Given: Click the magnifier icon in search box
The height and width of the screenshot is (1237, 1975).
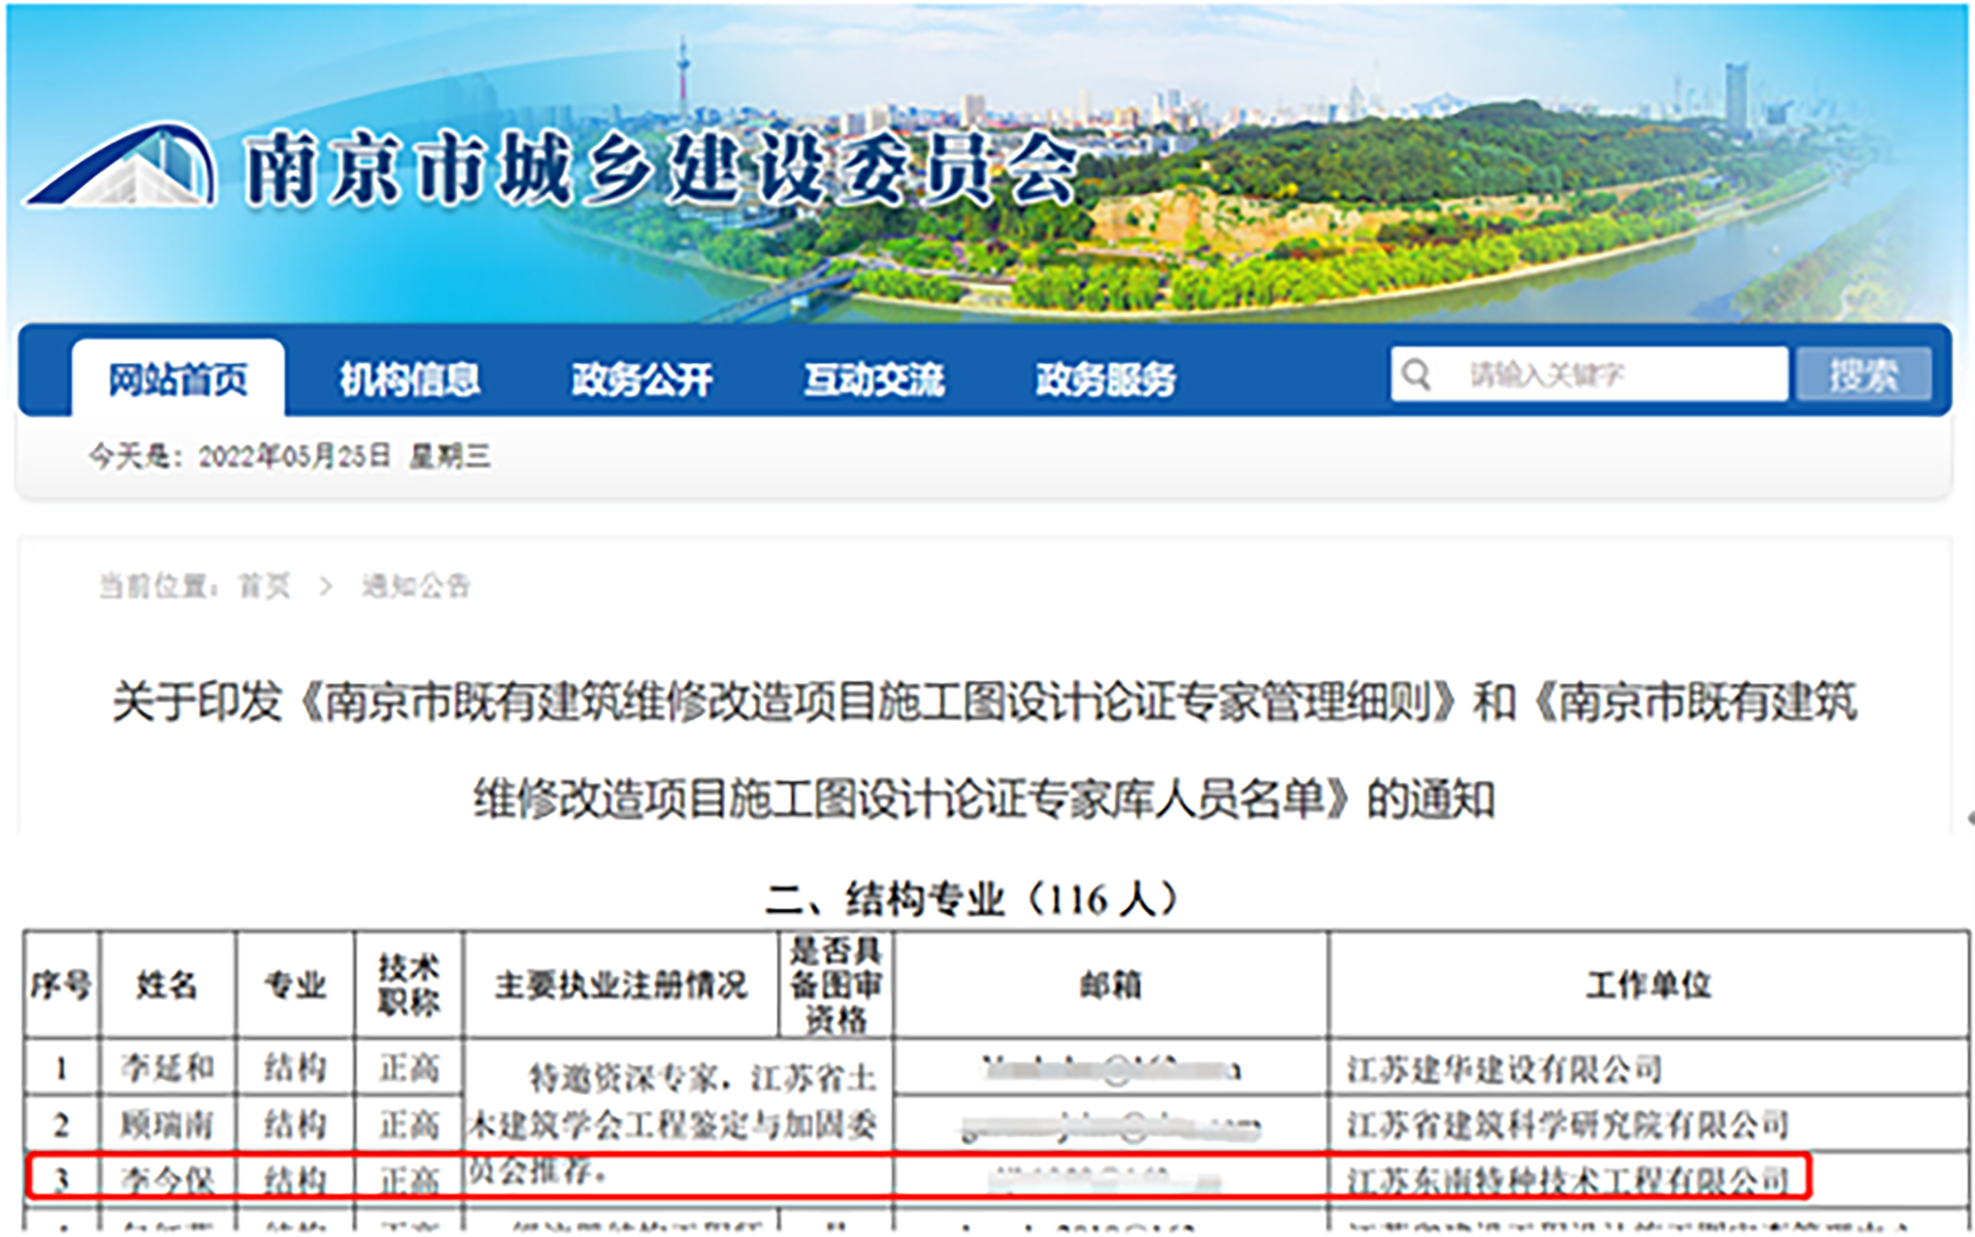Looking at the screenshot, I should 1416,374.
